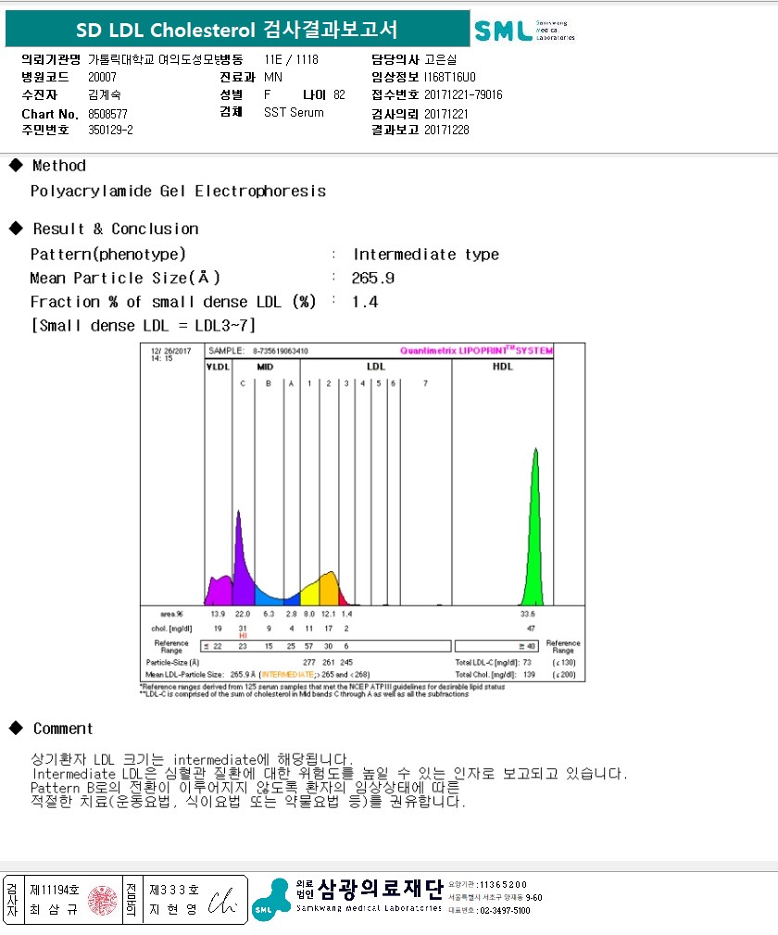This screenshot has height=935, width=778.
Task: Select the phone number '02-3497-5100'
Action: [x=505, y=911]
